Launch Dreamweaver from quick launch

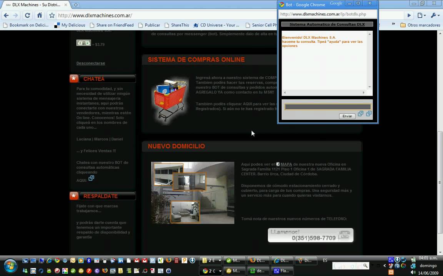point(73,271)
